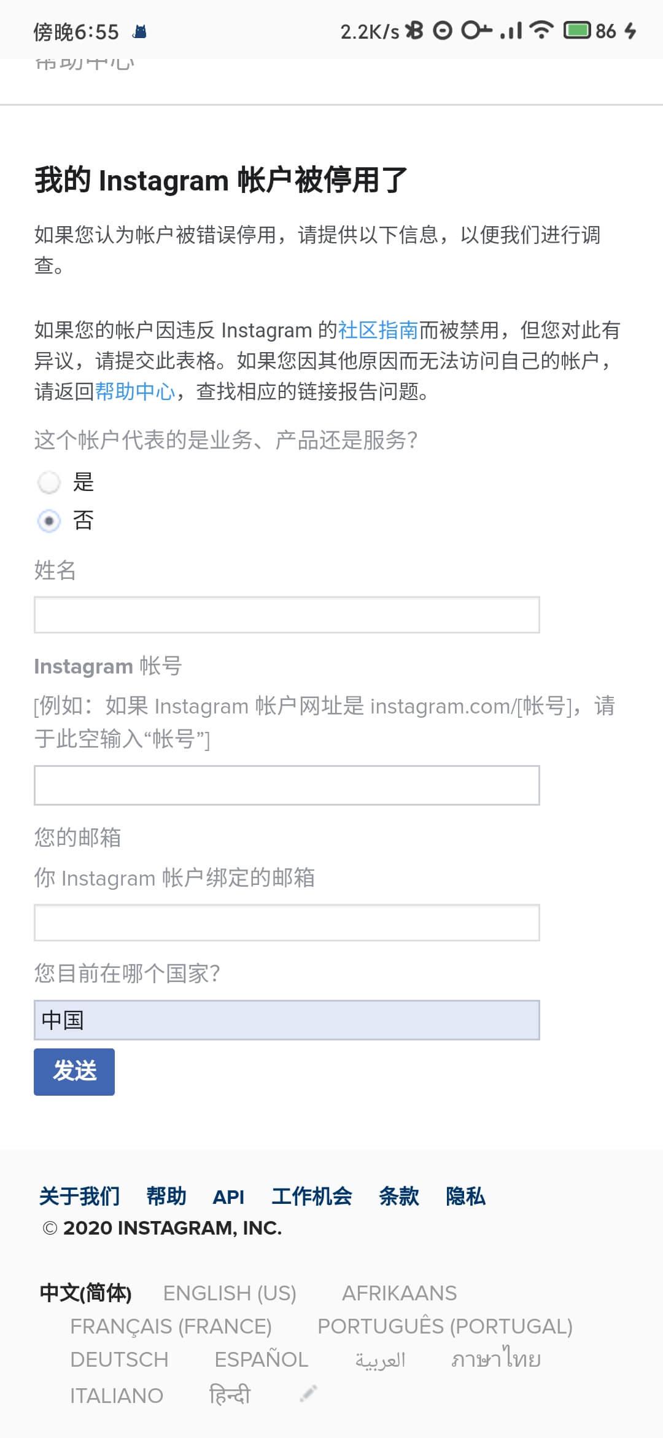Open the country dropdown showing 中国

[x=287, y=1020]
